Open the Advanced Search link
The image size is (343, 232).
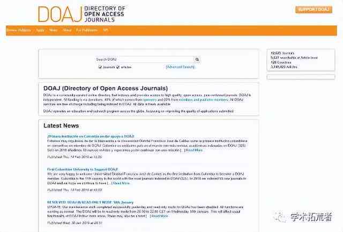180,67
